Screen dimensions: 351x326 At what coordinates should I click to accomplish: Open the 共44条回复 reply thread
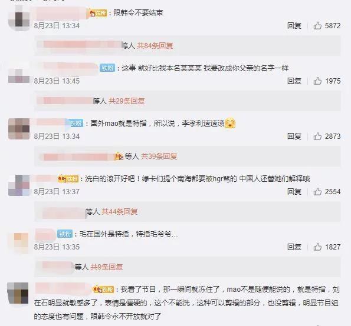click(x=119, y=211)
